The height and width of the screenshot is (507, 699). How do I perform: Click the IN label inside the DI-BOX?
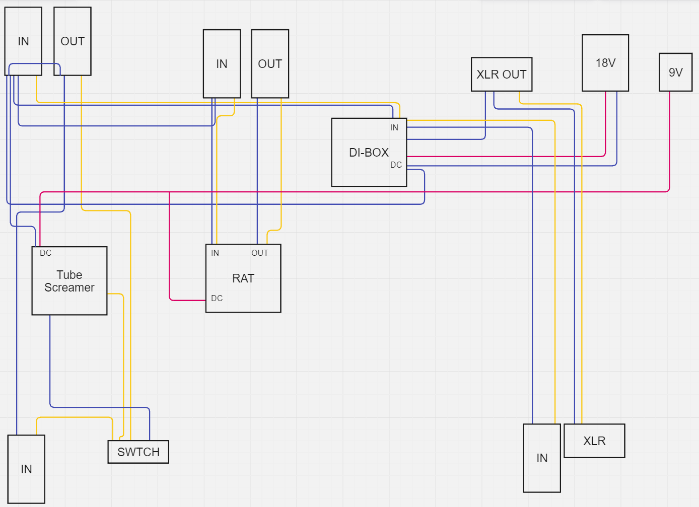394,128
